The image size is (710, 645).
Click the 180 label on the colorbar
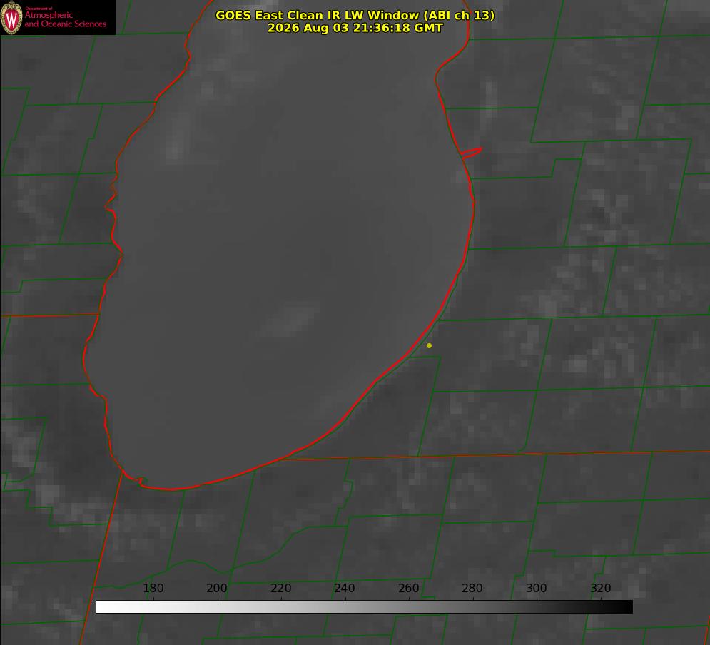click(x=153, y=588)
